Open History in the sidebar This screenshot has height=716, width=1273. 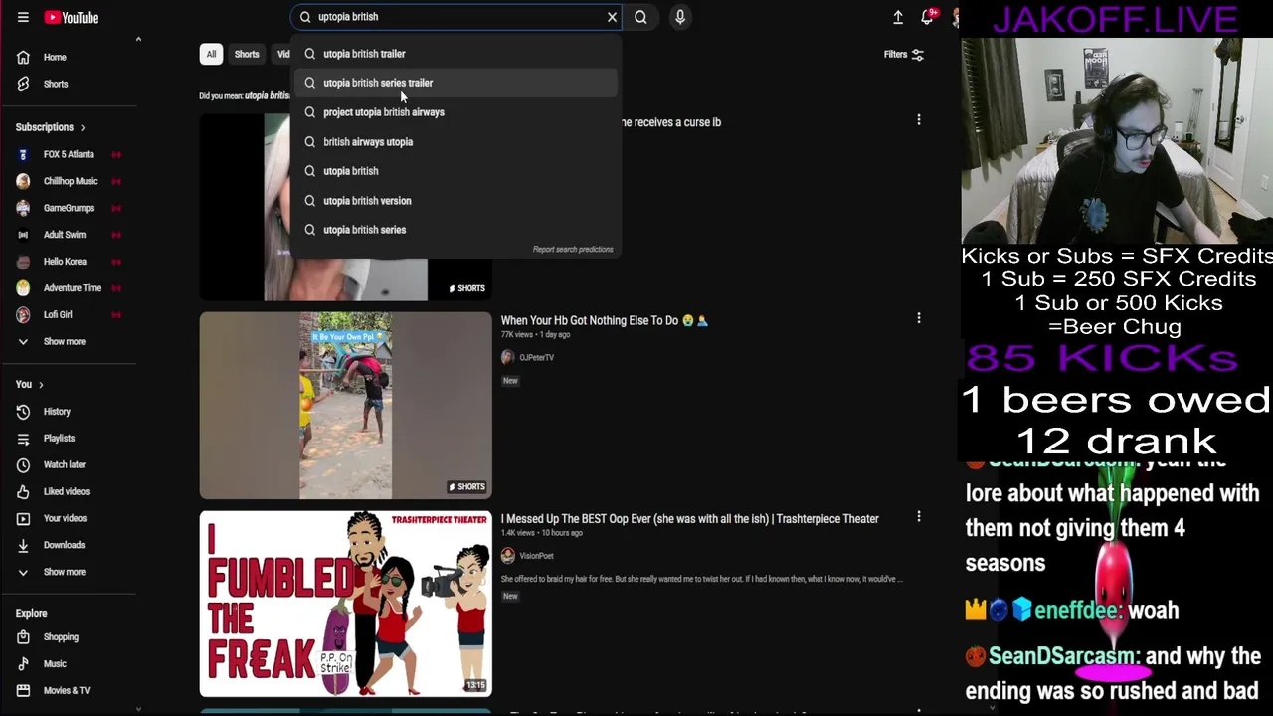click(70, 412)
